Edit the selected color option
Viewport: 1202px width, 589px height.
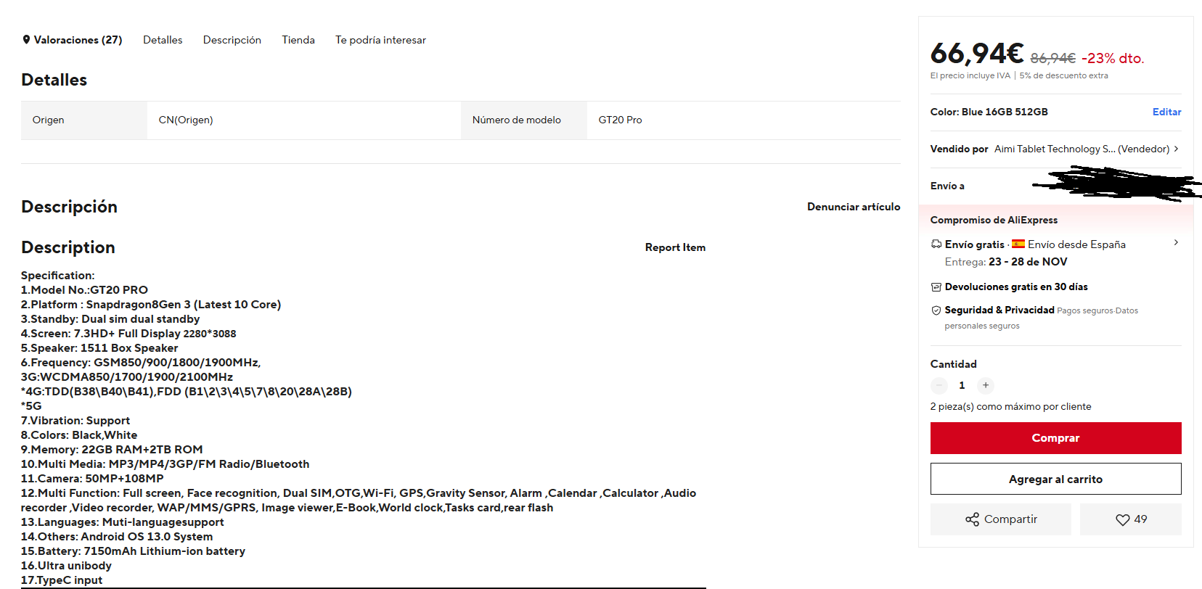pos(1166,112)
